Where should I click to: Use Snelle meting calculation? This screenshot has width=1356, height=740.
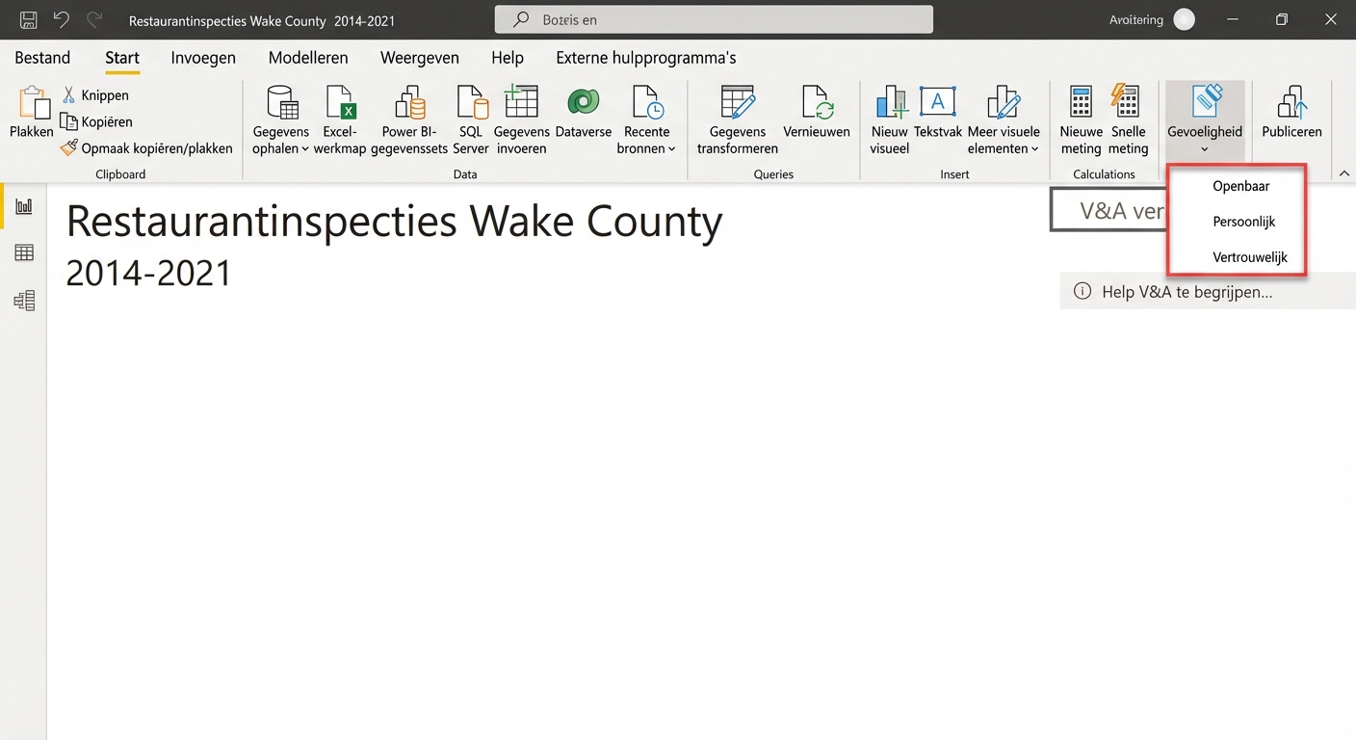pyautogui.click(x=1128, y=118)
